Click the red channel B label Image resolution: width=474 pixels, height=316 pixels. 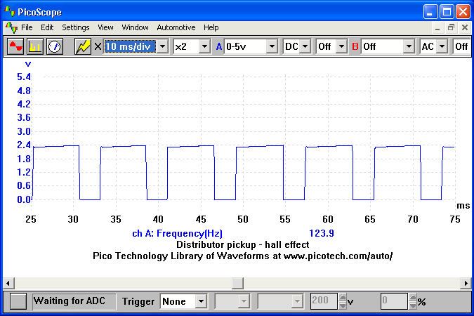(355, 46)
